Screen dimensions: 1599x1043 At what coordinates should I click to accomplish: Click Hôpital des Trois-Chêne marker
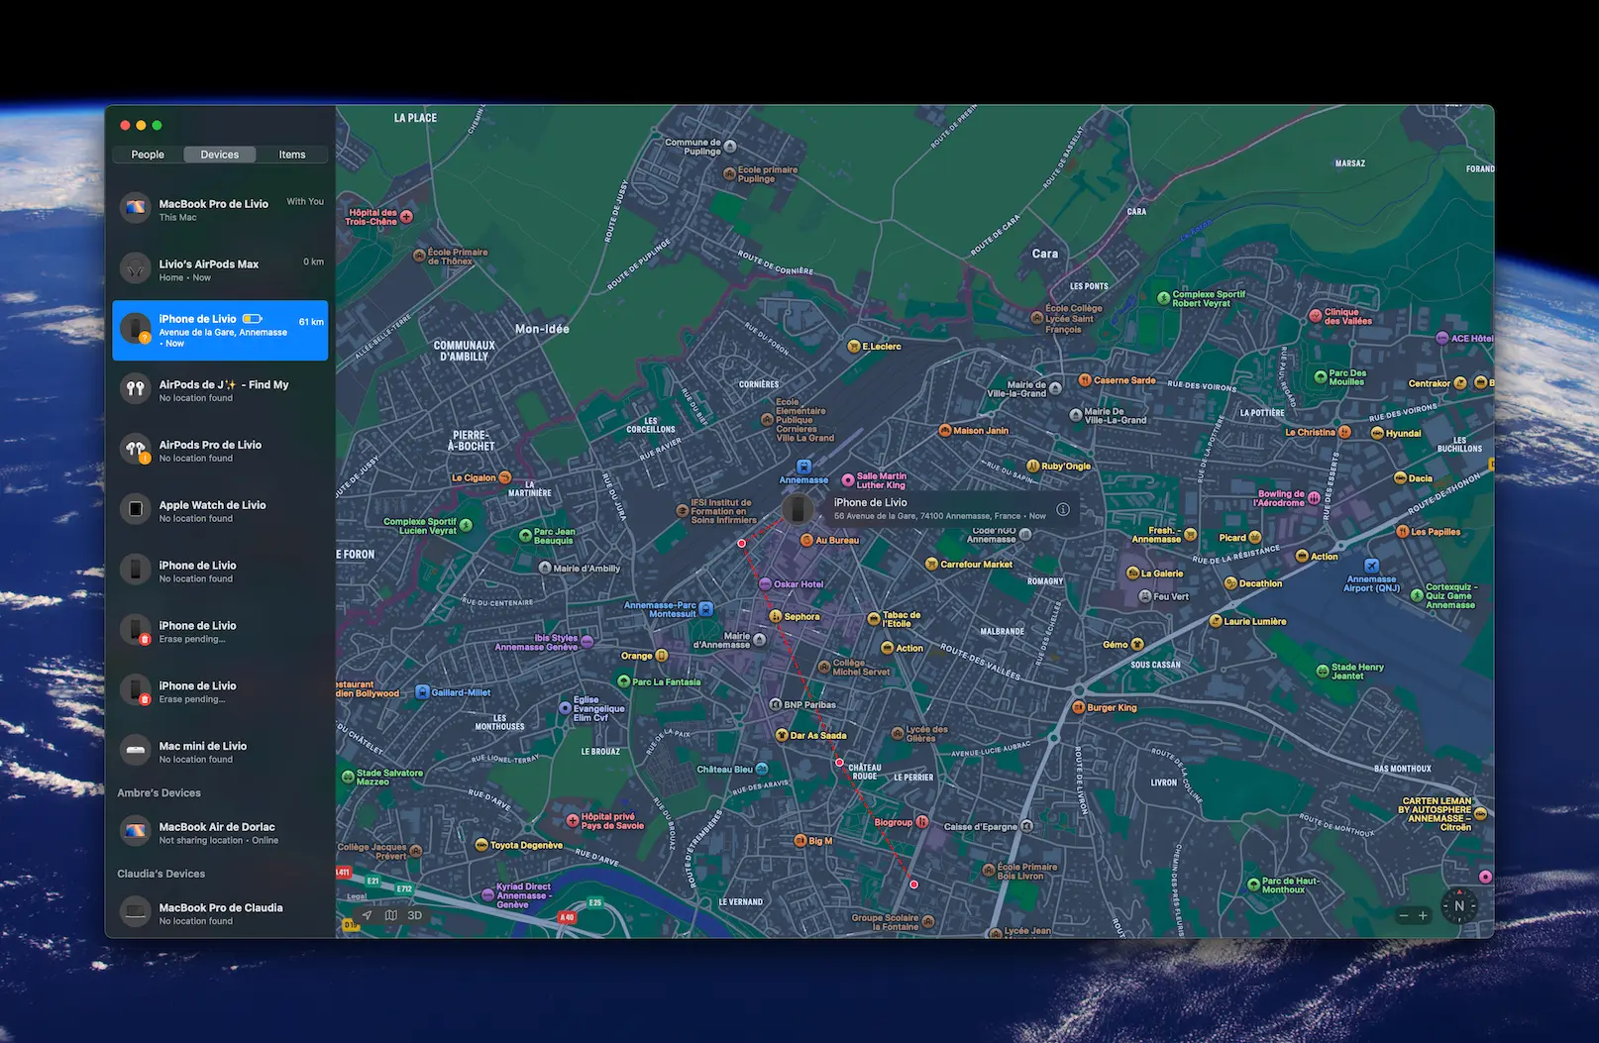pos(406,216)
